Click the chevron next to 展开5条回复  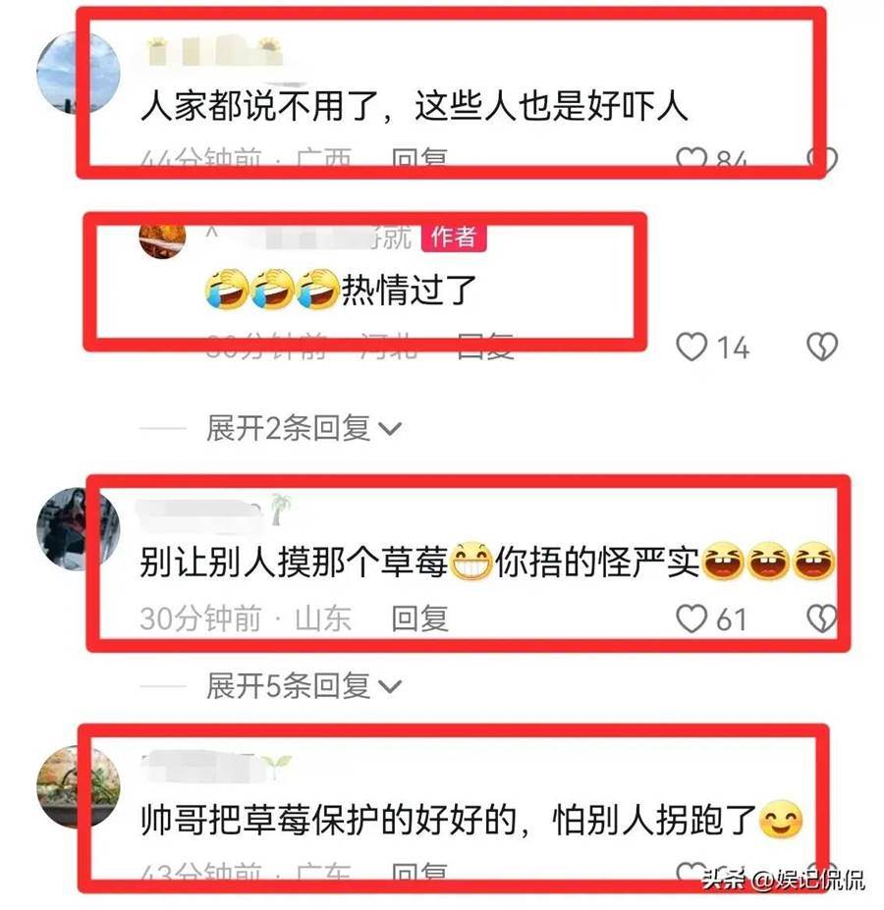point(390,688)
